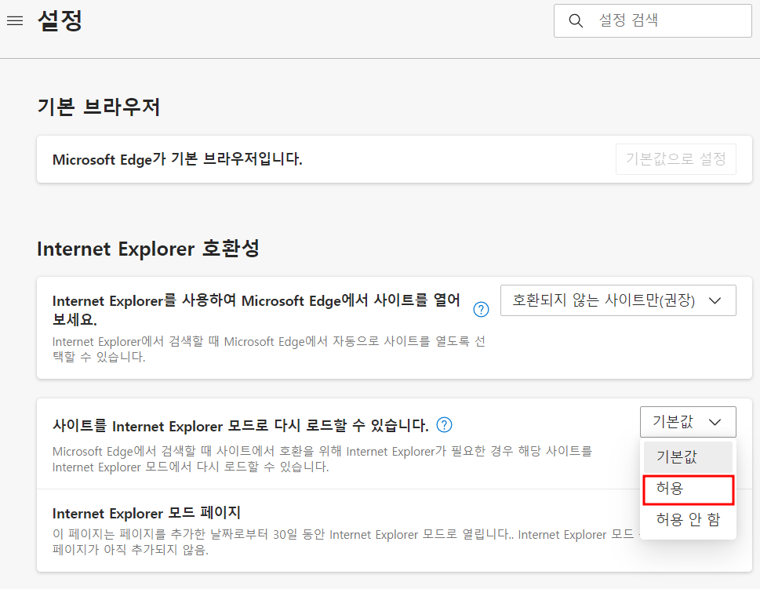Select 허용 option in the dropdown list
This screenshot has width=760, height=589.
pyautogui.click(x=688, y=489)
